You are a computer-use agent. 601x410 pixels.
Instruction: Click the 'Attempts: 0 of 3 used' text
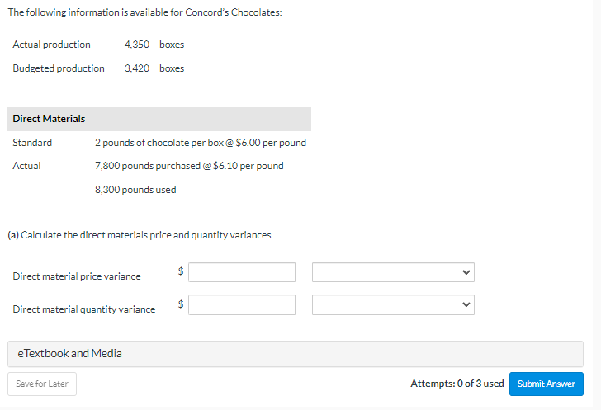(457, 384)
